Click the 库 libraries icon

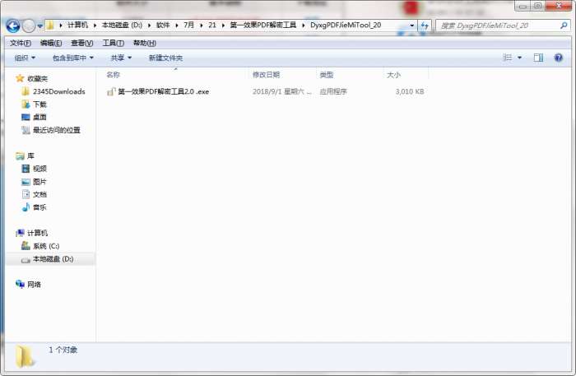pyautogui.click(x=20, y=156)
